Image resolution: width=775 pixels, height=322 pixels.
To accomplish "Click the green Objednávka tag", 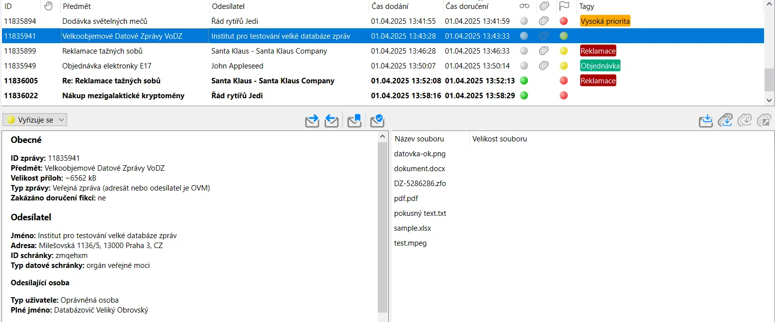I will pos(600,66).
